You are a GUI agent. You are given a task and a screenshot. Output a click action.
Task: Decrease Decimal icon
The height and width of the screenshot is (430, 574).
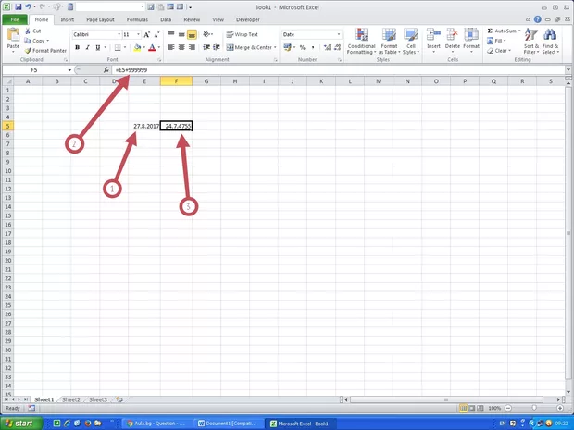click(338, 47)
